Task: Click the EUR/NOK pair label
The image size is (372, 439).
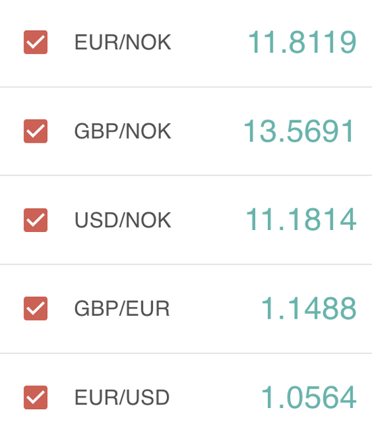Action: pyautogui.click(x=122, y=42)
